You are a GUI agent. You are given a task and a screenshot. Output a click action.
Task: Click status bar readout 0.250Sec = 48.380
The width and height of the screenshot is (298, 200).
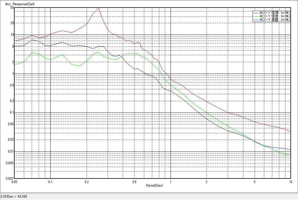pos(14,197)
